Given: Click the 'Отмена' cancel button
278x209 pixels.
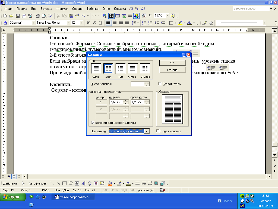Looking at the screenshot, I should click(x=172, y=70).
